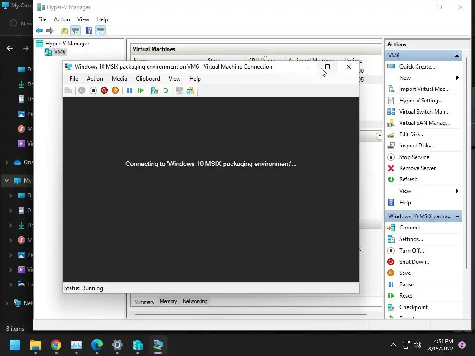Click the green Revert toolbar icon
The width and height of the screenshot is (475, 356).
pyautogui.click(x=166, y=90)
